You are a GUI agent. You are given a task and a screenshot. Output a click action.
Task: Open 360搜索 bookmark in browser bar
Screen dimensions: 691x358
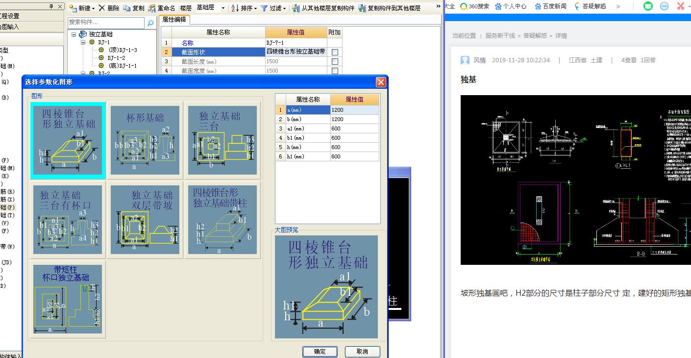(474, 6)
